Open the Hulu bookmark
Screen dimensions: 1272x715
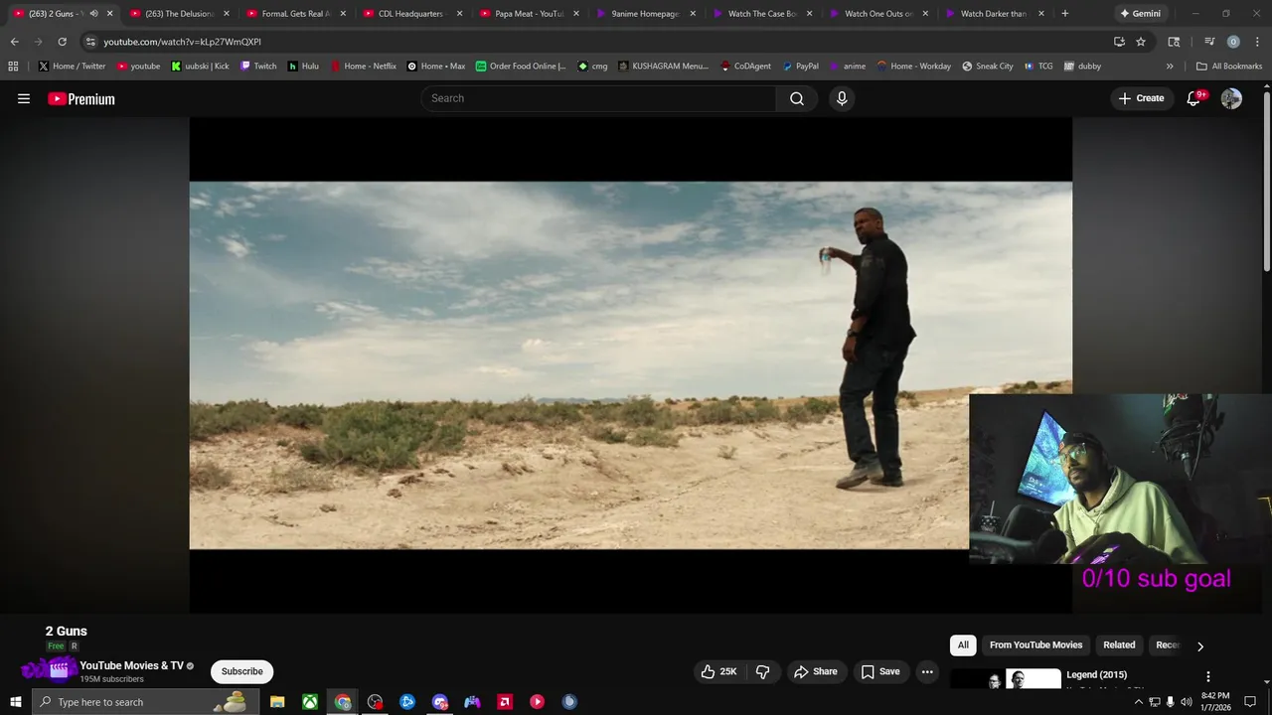click(303, 67)
